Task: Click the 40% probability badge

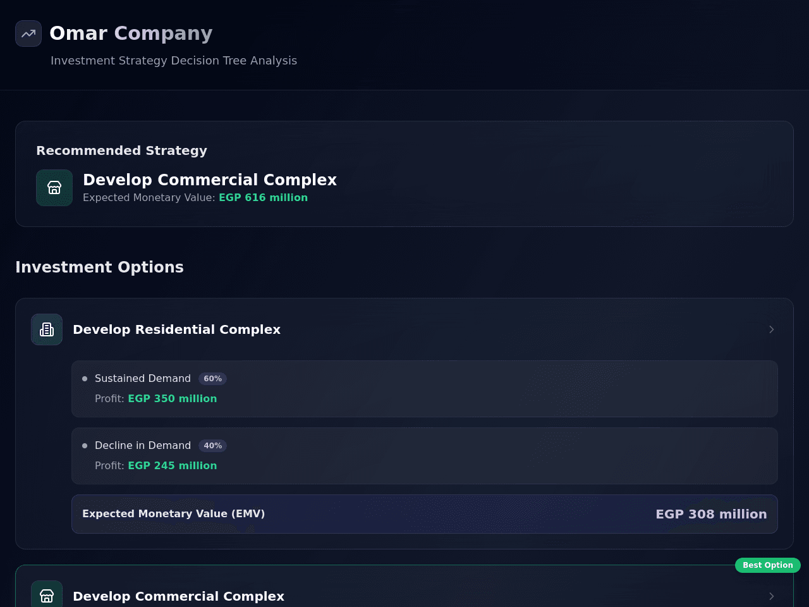Action: click(212, 446)
